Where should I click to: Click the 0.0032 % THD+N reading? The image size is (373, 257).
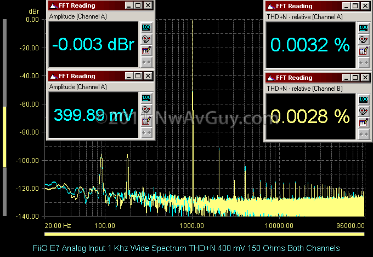tap(310, 45)
